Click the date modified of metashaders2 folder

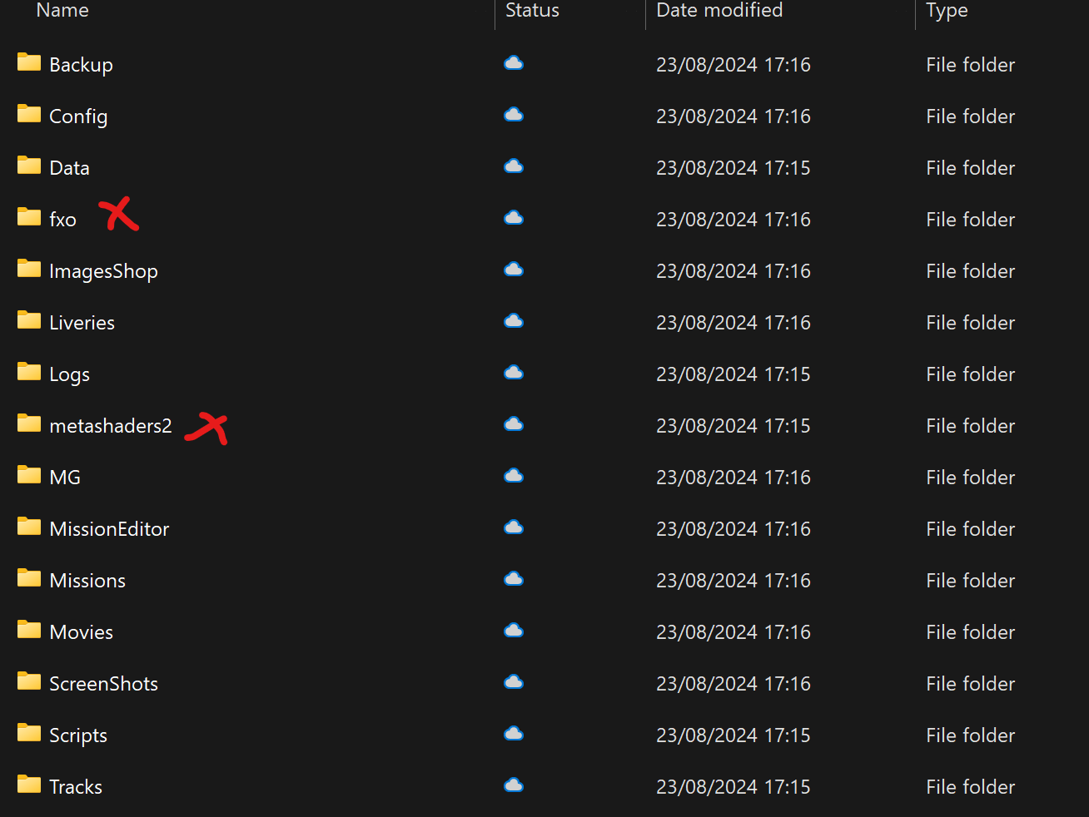pyautogui.click(x=733, y=426)
